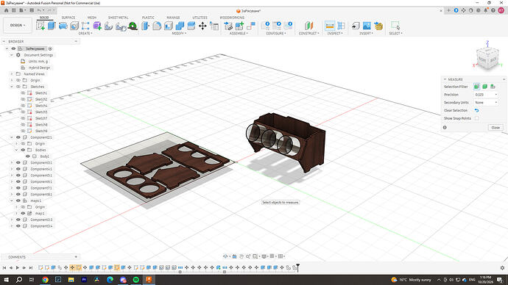This screenshot has height=285, width=508.
Task: Select the Press Pull tool
Action: click(x=146, y=26)
